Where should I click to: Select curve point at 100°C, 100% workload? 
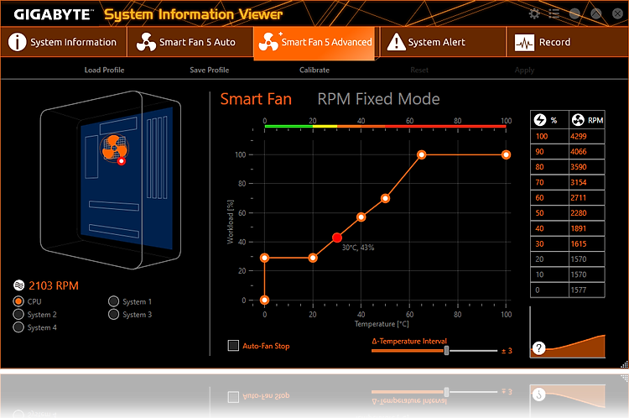506,154
